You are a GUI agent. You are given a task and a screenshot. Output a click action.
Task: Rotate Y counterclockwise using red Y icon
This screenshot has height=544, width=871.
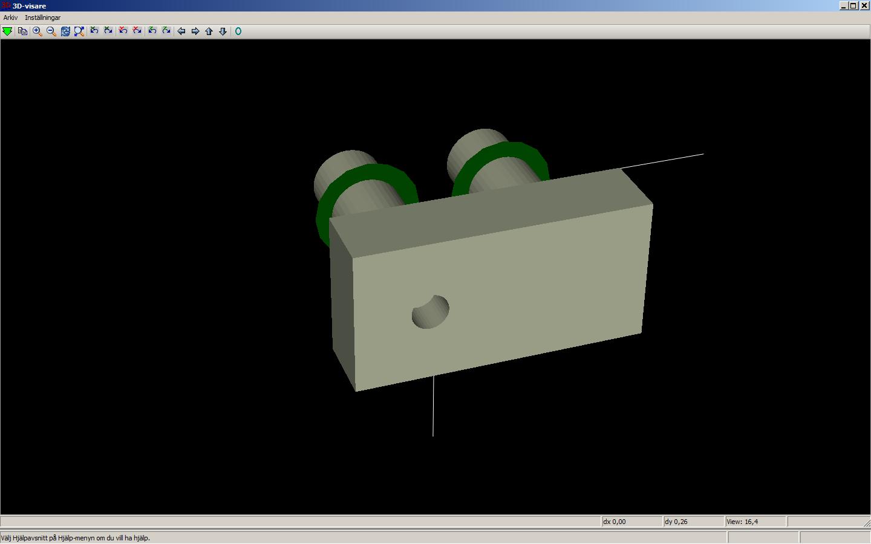tap(123, 31)
